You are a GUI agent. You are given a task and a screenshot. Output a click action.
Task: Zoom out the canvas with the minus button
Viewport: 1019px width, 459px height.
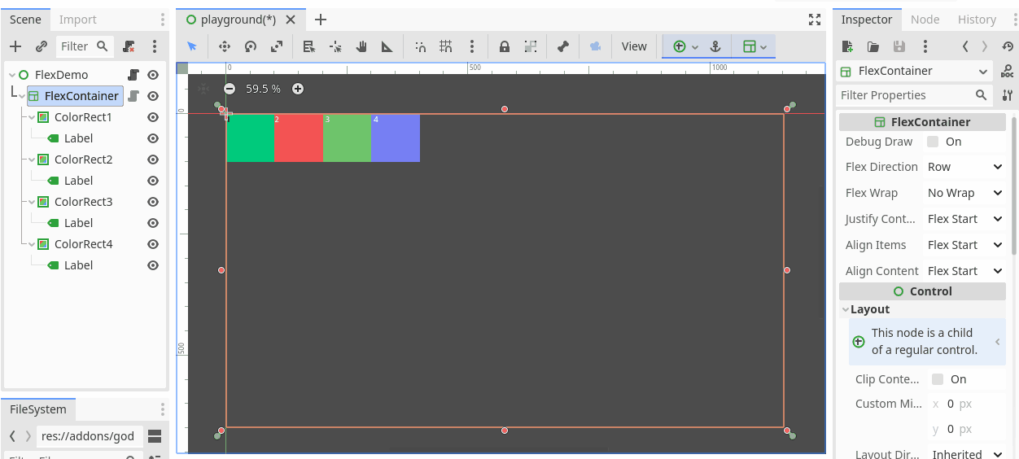point(230,89)
